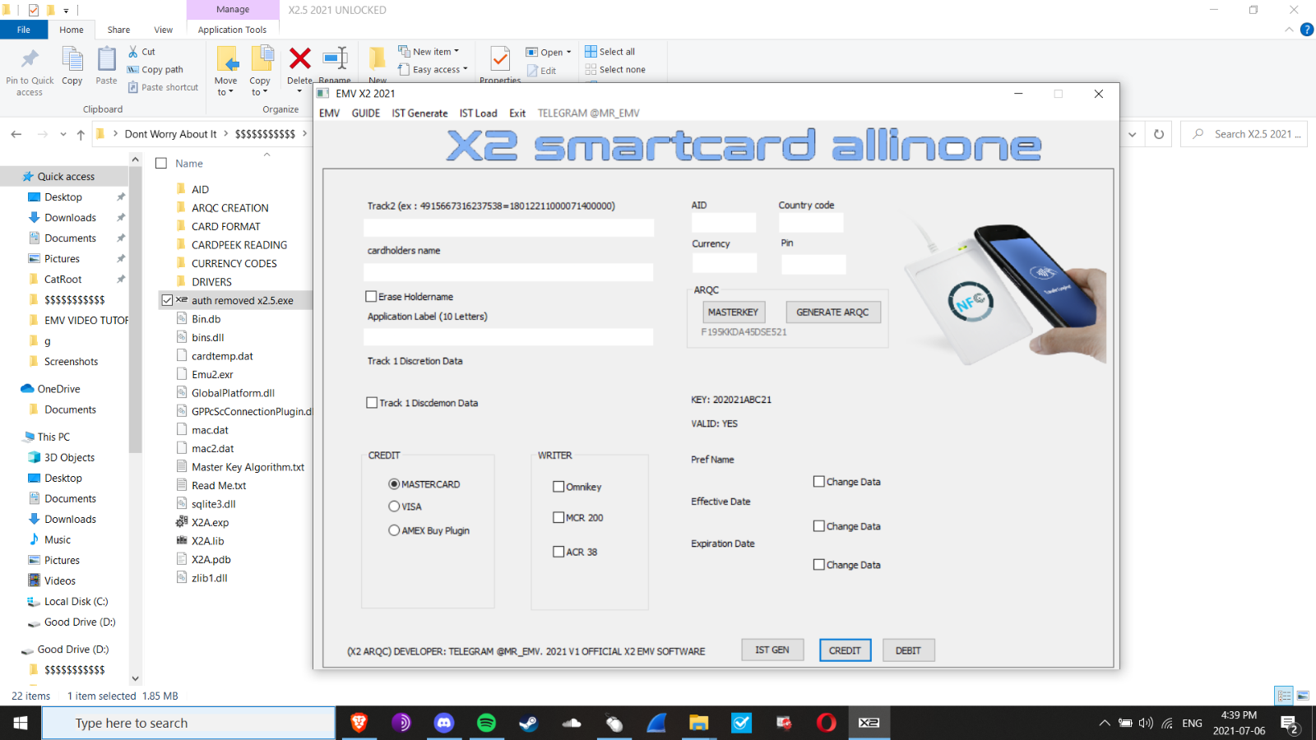Viewport: 1316px width, 740px height.
Task: Check the ACR 38 writer checkbox
Action: tap(558, 552)
